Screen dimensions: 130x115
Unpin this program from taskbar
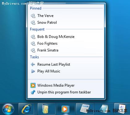pyautogui.click(x=66, y=92)
